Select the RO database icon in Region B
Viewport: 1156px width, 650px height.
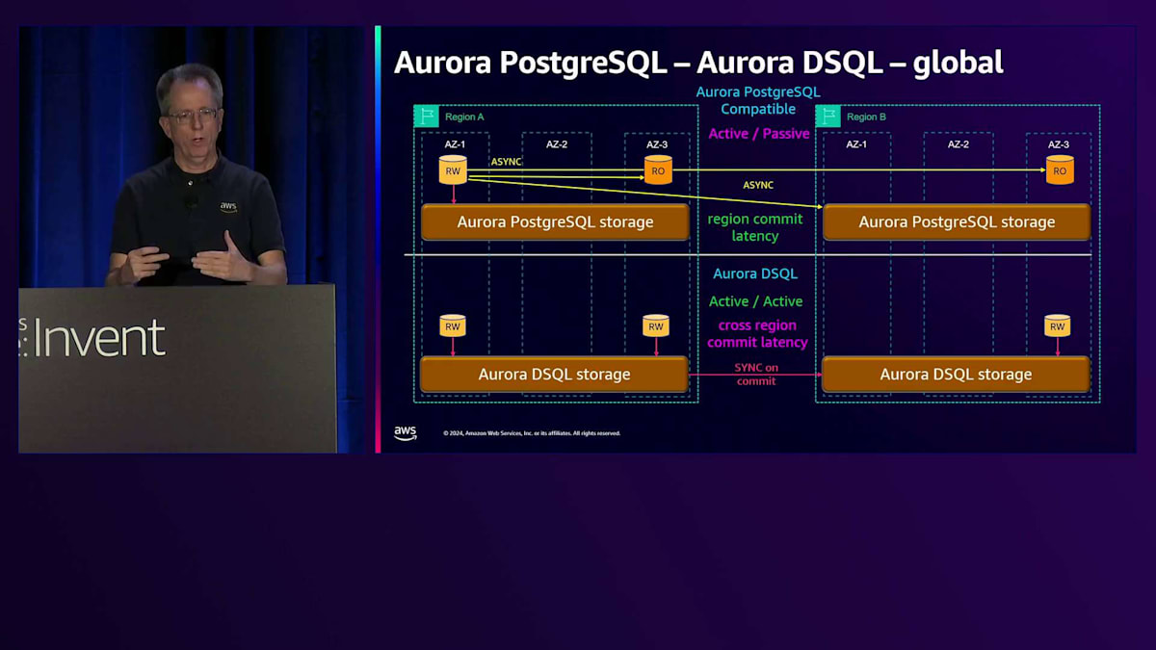click(x=1060, y=169)
